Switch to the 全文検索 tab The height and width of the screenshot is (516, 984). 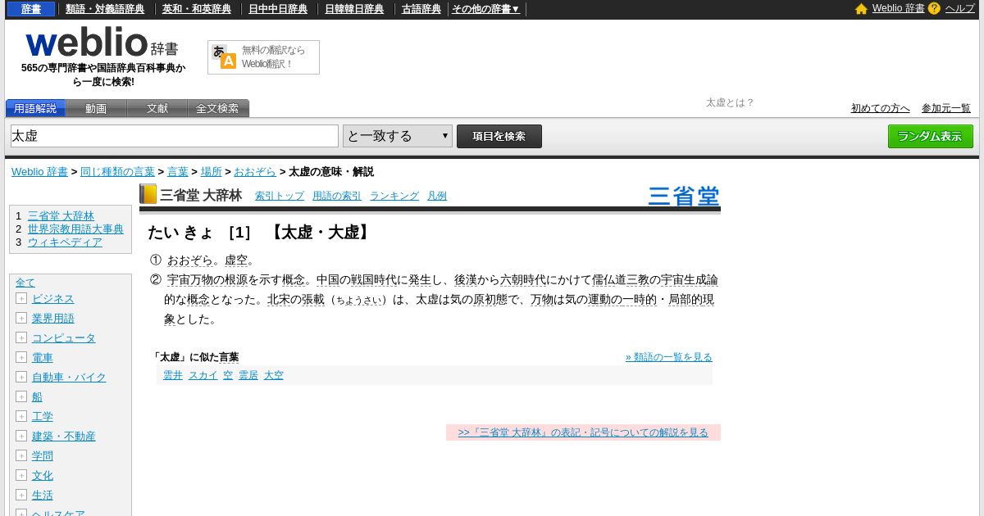pyautogui.click(x=217, y=108)
